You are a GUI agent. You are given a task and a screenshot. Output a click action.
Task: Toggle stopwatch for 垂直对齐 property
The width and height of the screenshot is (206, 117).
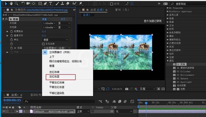[11, 35]
